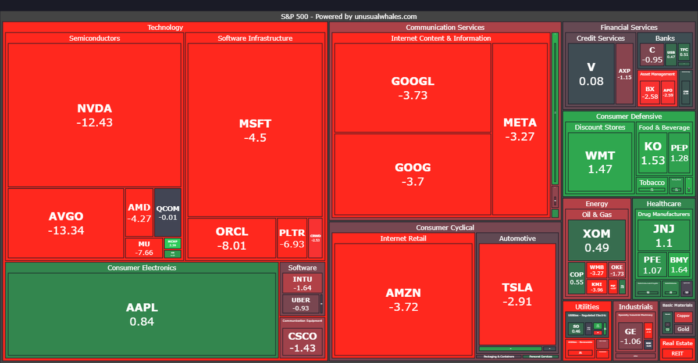Open the V tile showing 0.08
698x363 pixels.
[x=591, y=74]
